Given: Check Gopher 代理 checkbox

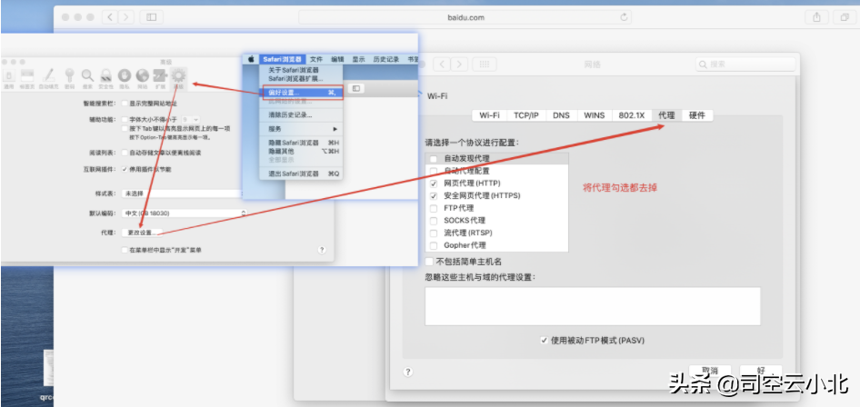Looking at the screenshot, I should (x=434, y=245).
